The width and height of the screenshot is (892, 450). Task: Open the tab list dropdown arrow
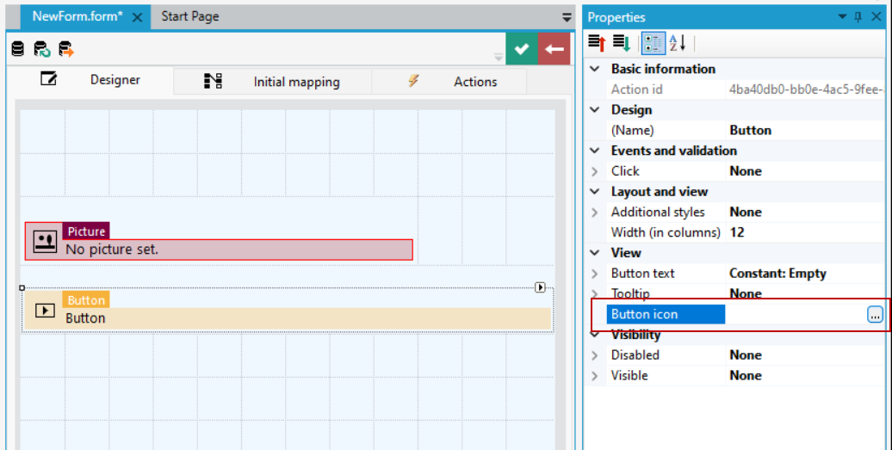[x=567, y=17]
